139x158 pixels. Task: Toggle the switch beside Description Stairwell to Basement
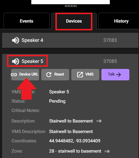point(99,121)
